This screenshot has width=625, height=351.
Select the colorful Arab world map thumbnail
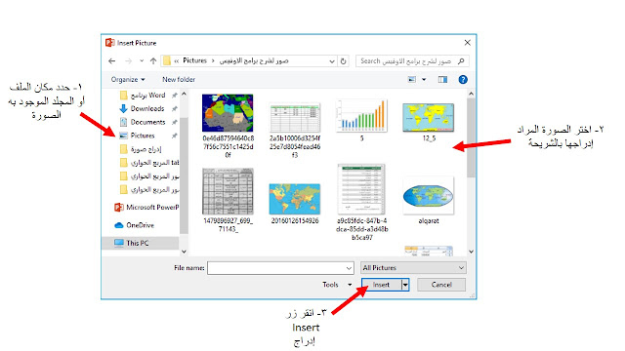point(228,113)
